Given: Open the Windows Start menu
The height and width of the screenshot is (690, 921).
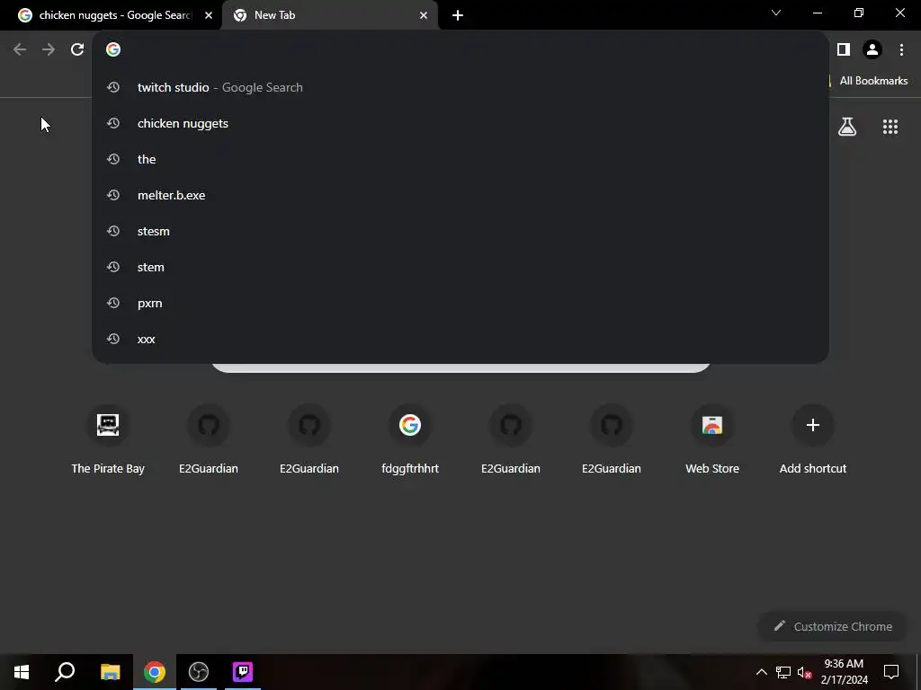Looking at the screenshot, I should pos(22,672).
